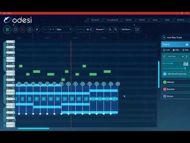Viewport: 190px width, 143px height.
Task: Open the Guide menu
Action: tap(155, 20)
